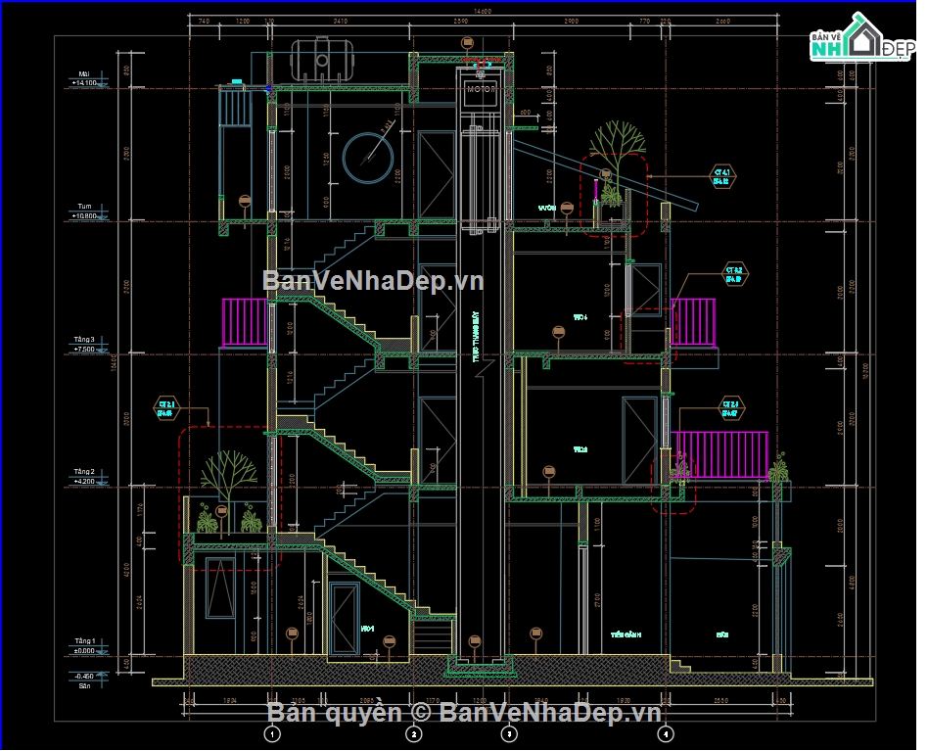Image resolution: width=928 pixels, height=751 pixels.
Task: Pick the grid axis bubble numbered 4
Action: (667, 732)
